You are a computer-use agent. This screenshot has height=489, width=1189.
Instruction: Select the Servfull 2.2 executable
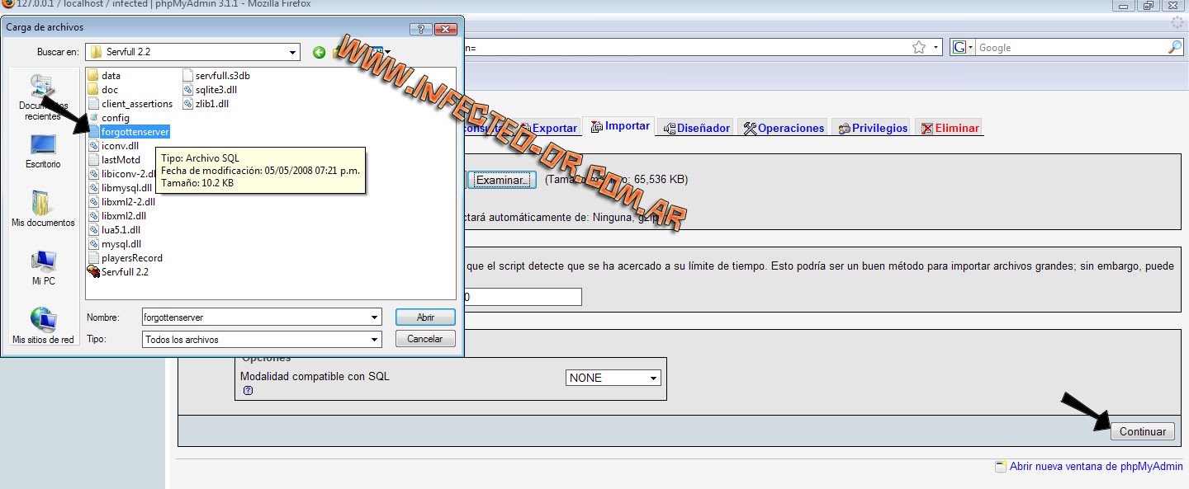coord(118,272)
